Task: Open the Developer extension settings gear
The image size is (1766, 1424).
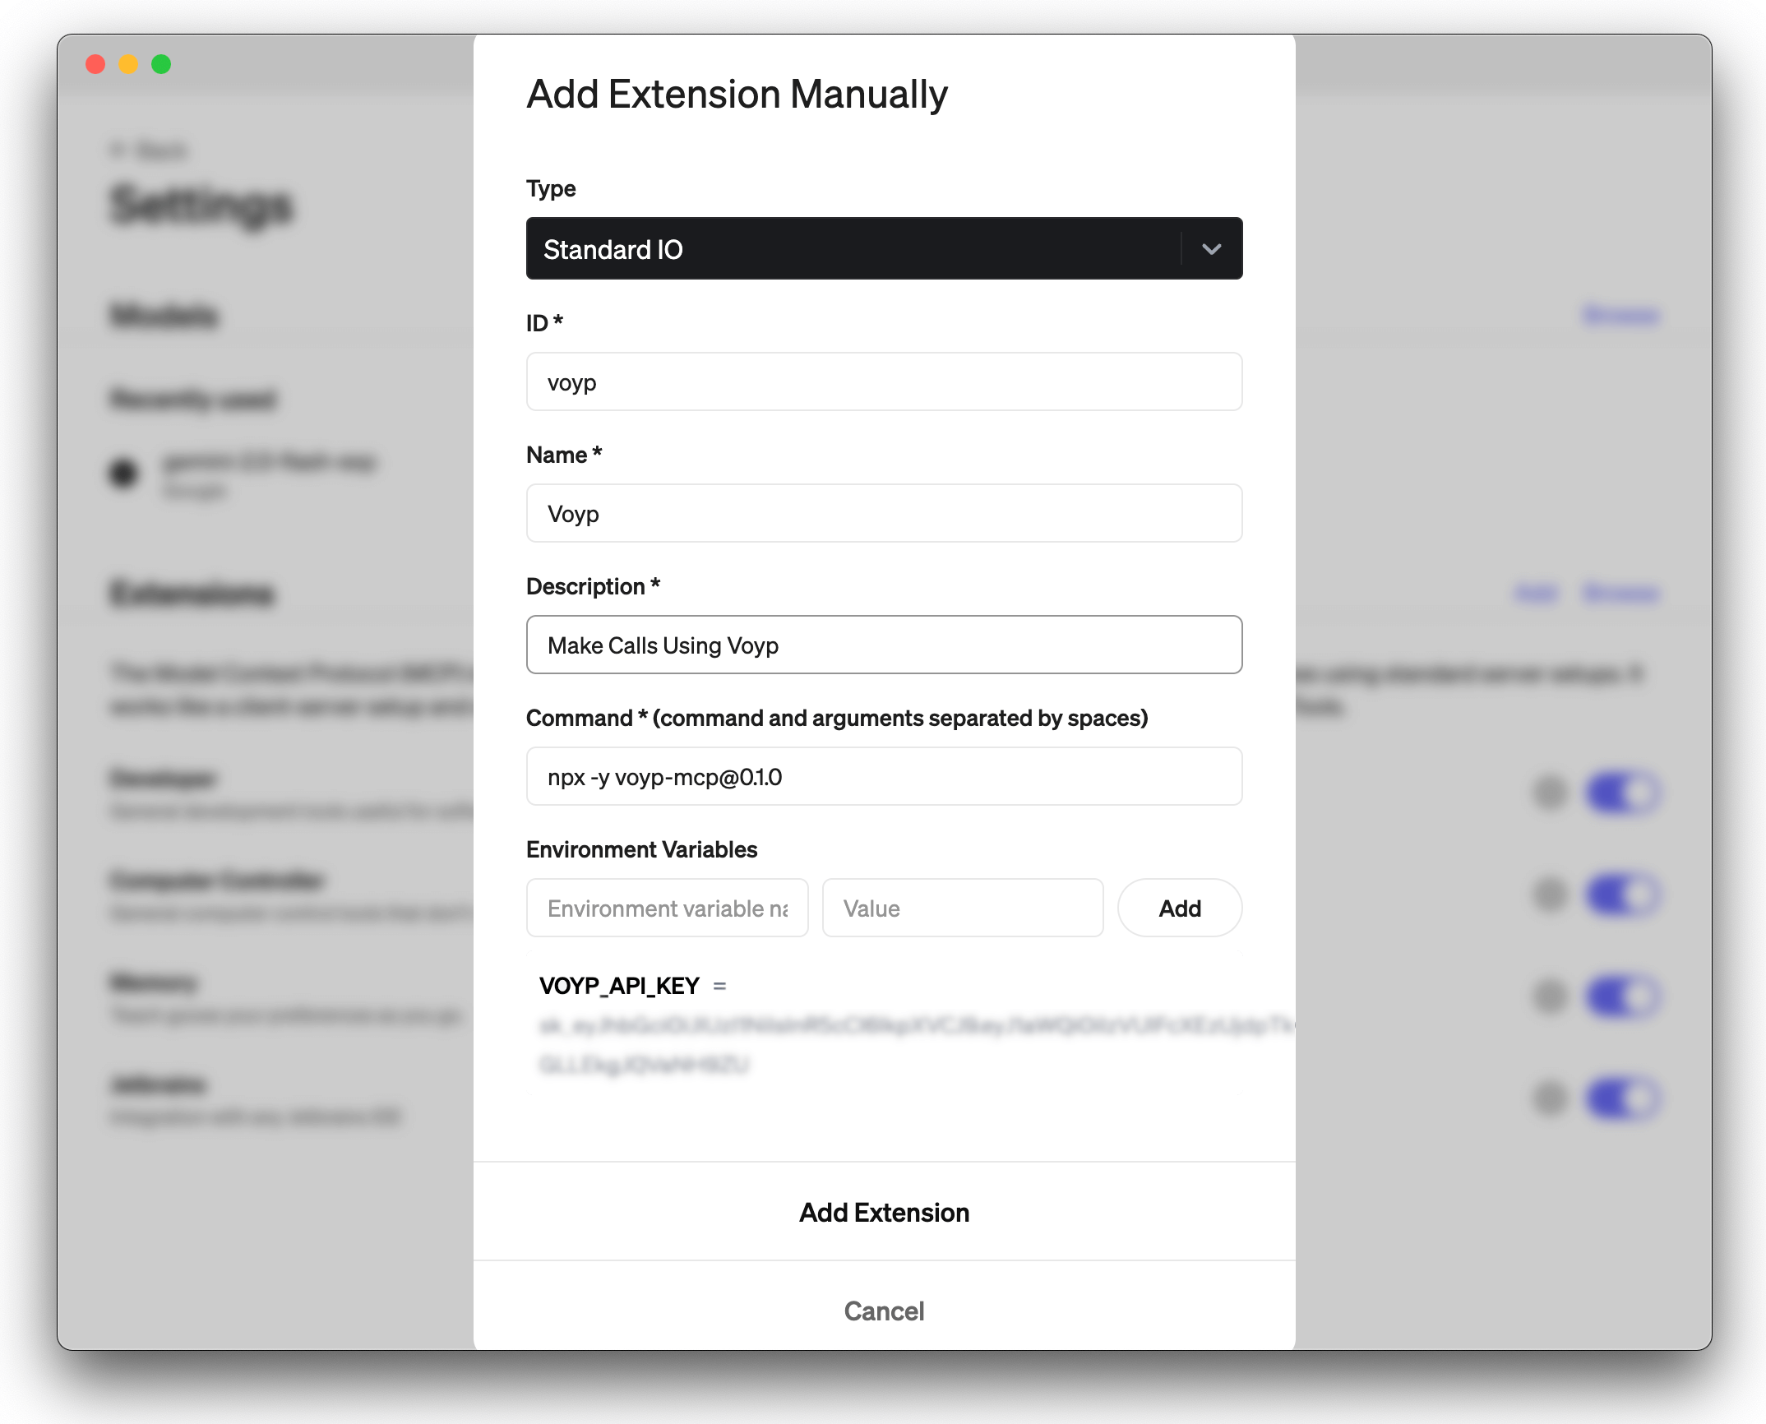Action: (1548, 793)
